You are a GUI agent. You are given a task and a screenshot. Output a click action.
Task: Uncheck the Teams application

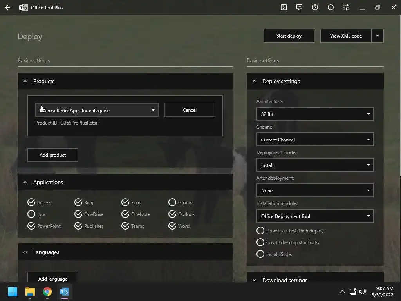tap(133, 226)
